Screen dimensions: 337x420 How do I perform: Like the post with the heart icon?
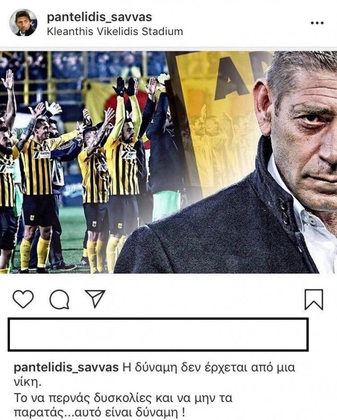(x=23, y=299)
